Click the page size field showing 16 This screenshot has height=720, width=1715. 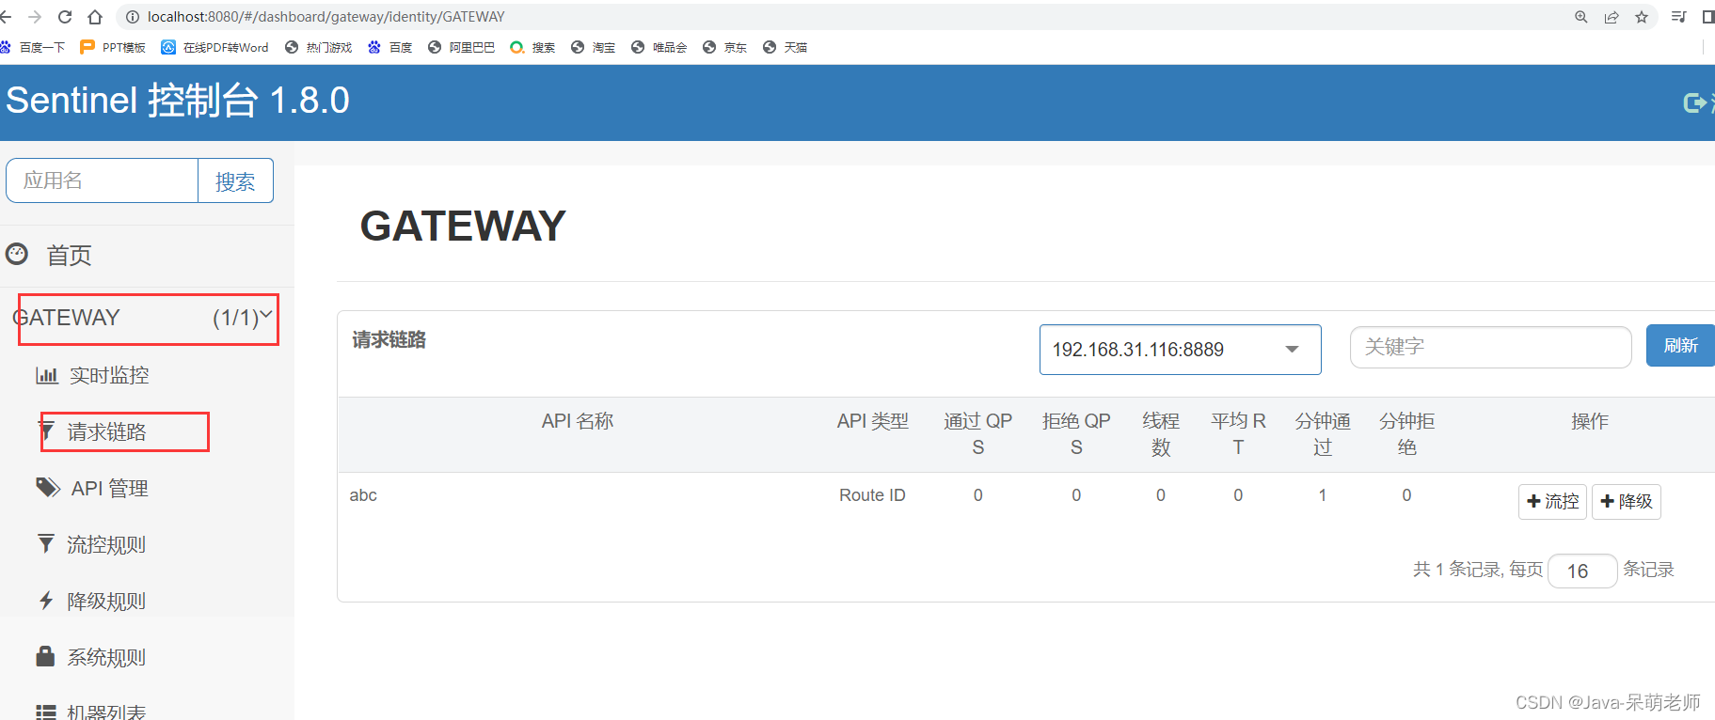click(1582, 571)
